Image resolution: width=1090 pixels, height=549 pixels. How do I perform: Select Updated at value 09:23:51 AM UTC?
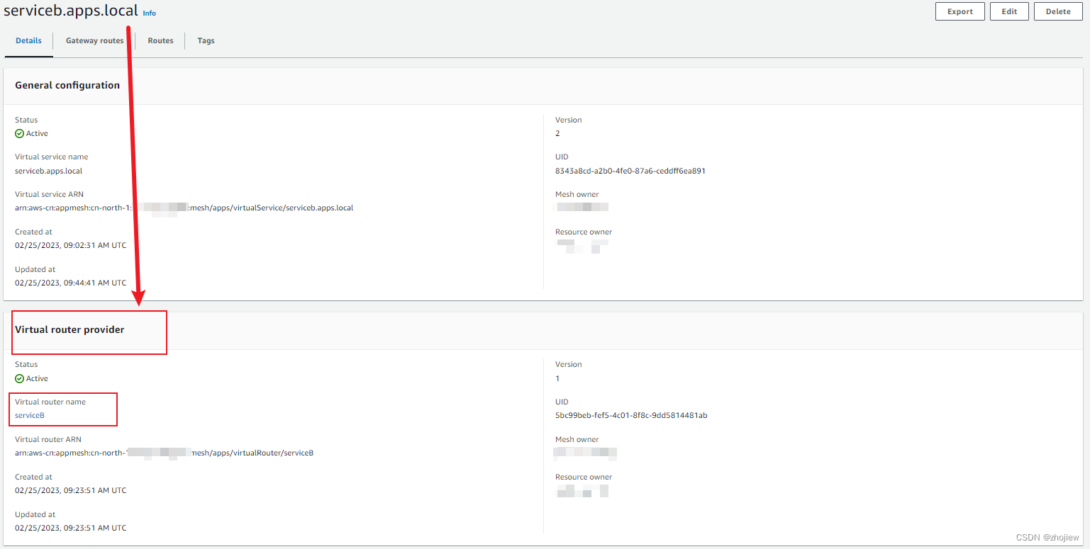point(71,528)
